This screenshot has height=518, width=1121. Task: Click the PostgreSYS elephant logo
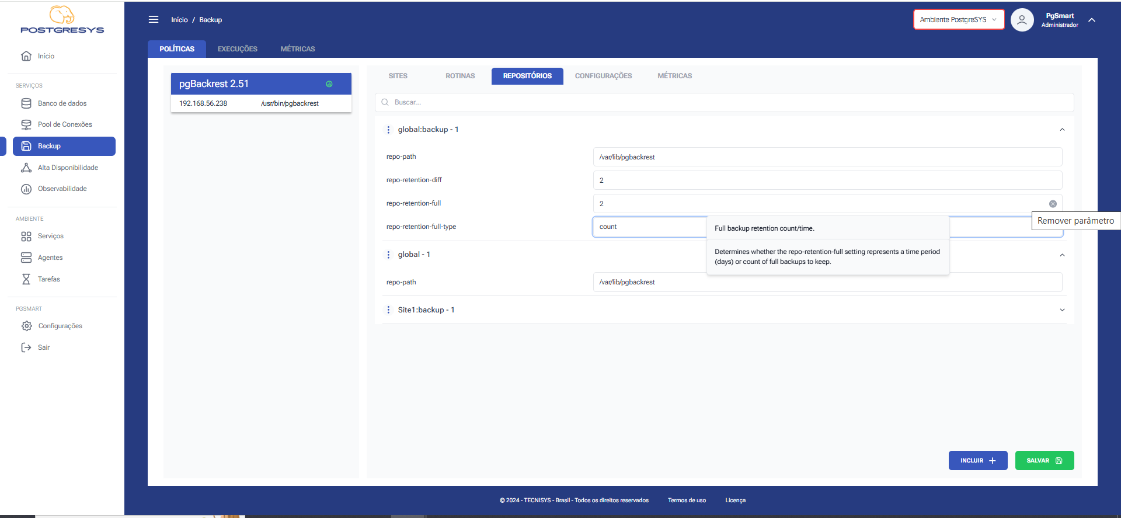pos(62,19)
